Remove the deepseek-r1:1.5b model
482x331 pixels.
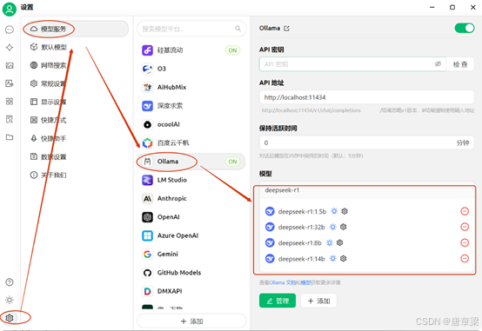point(465,211)
